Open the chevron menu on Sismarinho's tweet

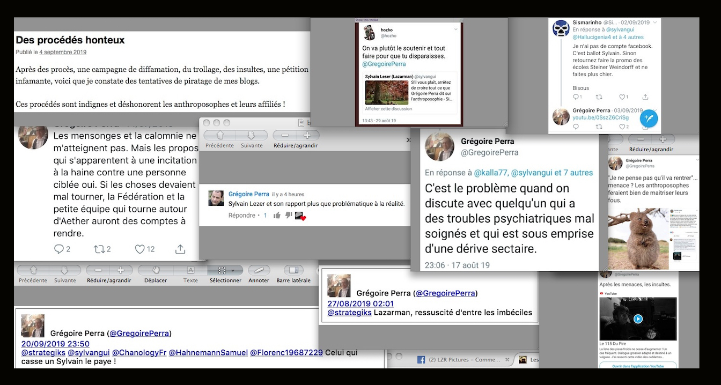click(655, 23)
